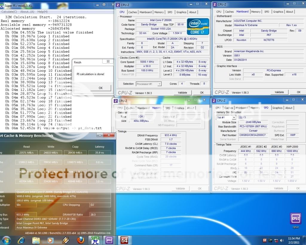Screen dimensions: 306x245
Task: Select SPD tab in the CPU-Z processor window
Action: pos(170,12)
